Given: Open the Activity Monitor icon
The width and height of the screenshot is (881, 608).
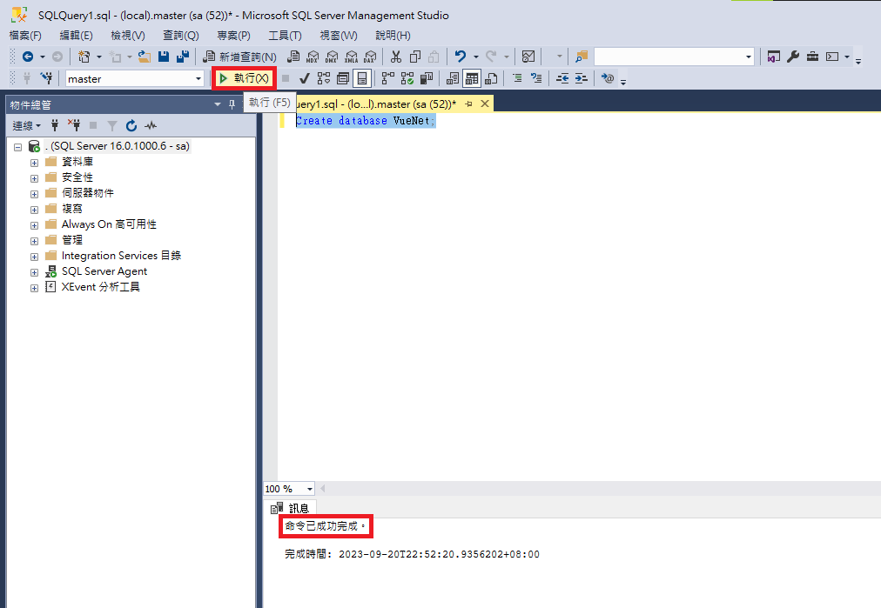Looking at the screenshot, I should point(528,57).
